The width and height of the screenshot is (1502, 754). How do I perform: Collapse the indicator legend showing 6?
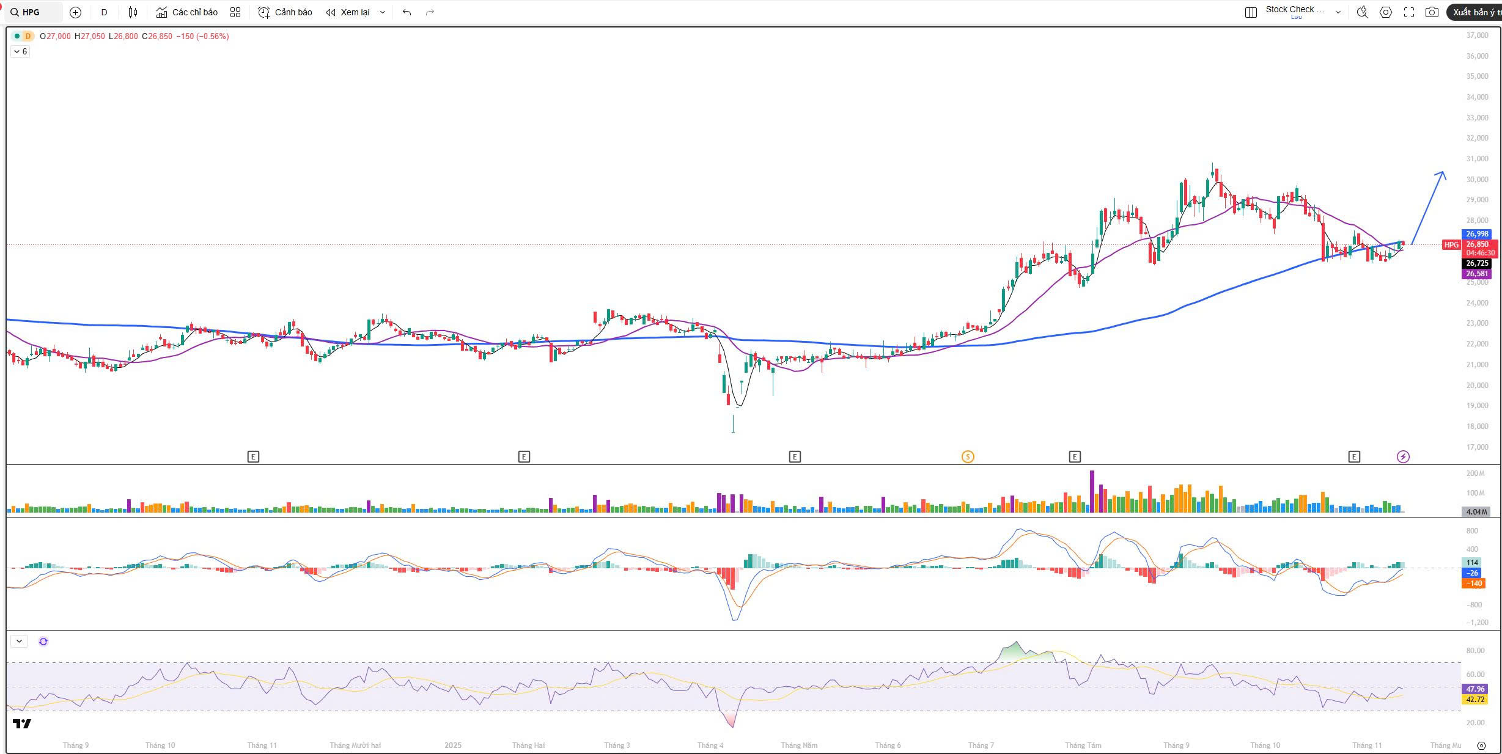click(20, 52)
